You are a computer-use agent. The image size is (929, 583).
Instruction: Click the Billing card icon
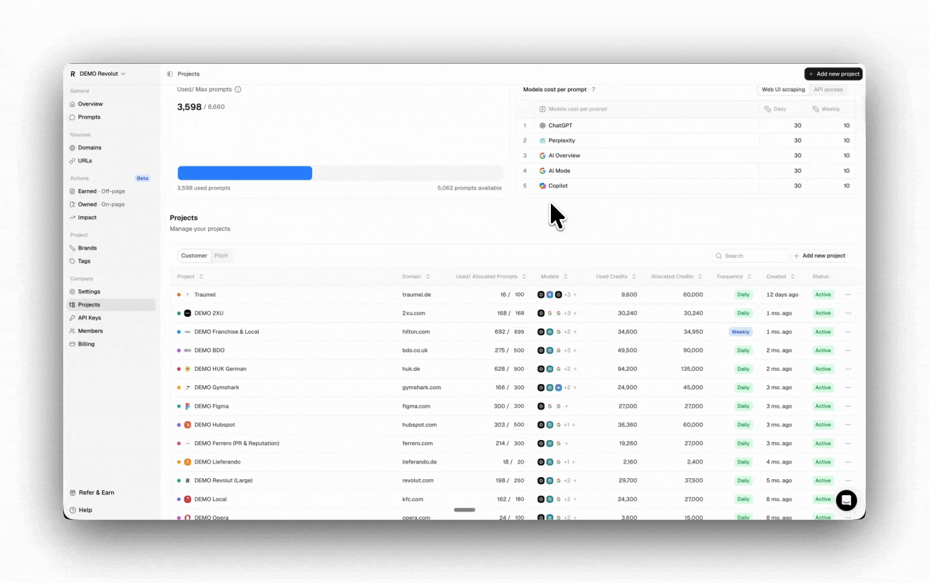pos(72,344)
